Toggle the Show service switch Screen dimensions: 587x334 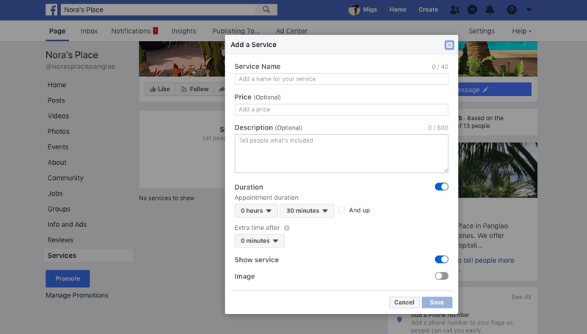[x=442, y=259]
